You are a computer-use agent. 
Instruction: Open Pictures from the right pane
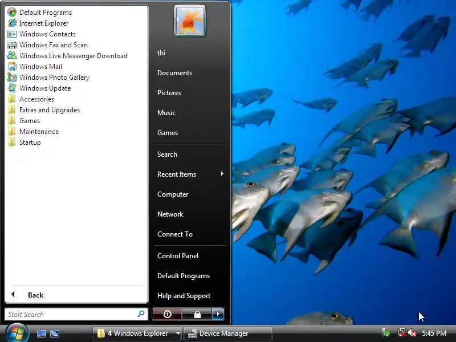[x=169, y=93]
